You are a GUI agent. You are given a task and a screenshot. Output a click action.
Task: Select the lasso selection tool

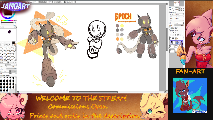coord(3,43)
